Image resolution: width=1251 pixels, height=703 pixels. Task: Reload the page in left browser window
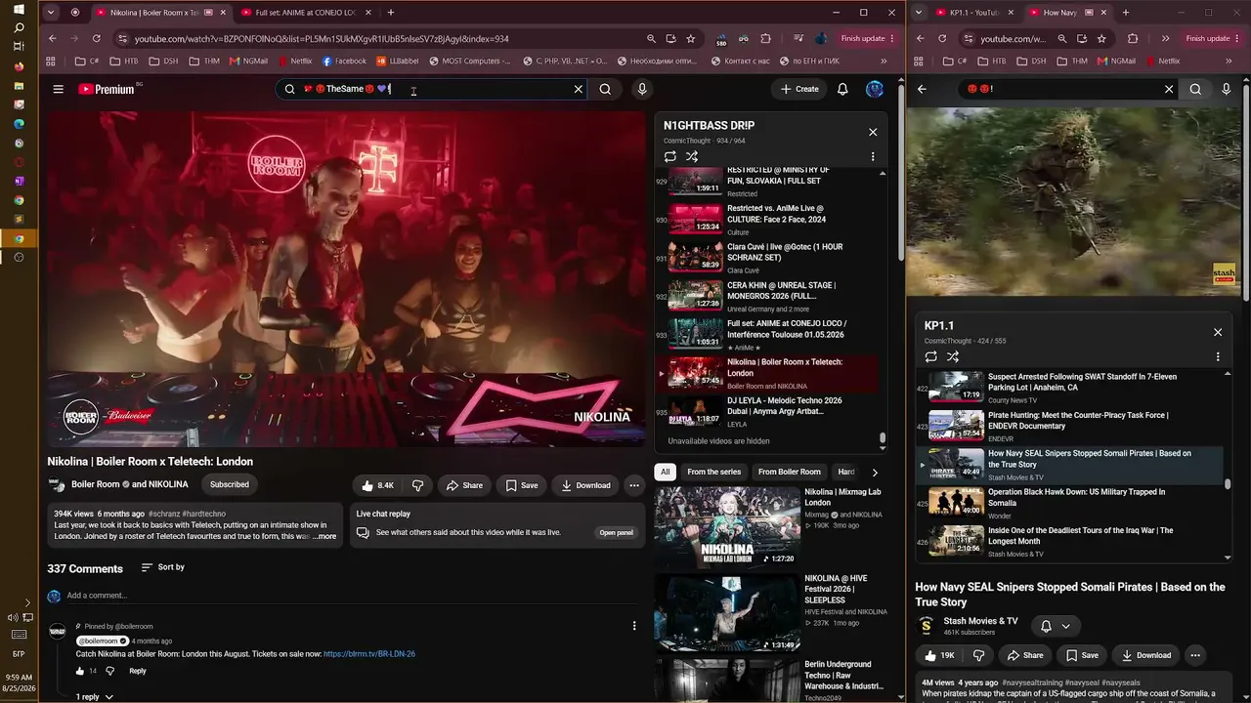click(x=96, y=39)
